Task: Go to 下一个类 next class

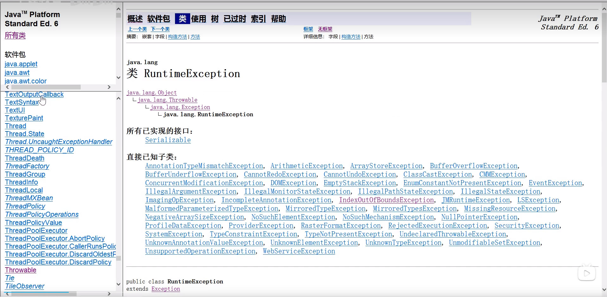Action: point(160,29)
